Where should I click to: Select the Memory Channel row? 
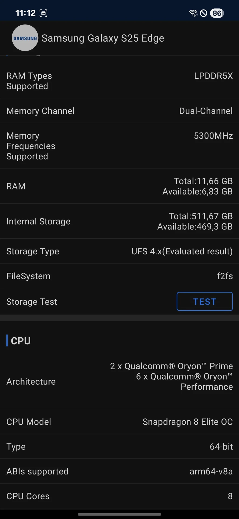coord(119,111)
